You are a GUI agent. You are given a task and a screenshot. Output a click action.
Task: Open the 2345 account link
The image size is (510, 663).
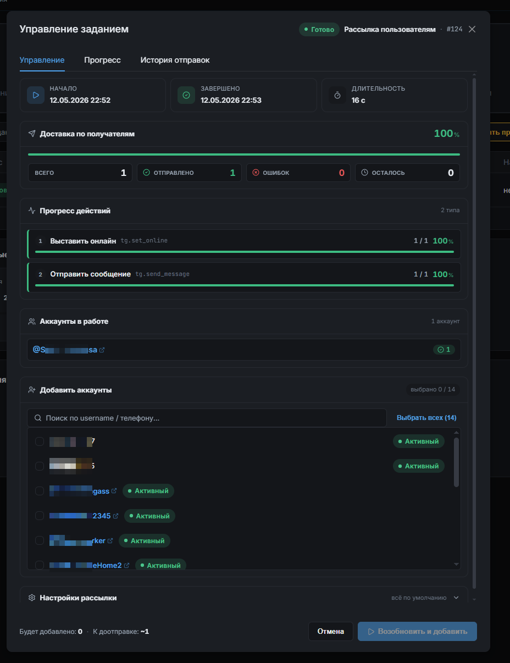pos(80,516)
